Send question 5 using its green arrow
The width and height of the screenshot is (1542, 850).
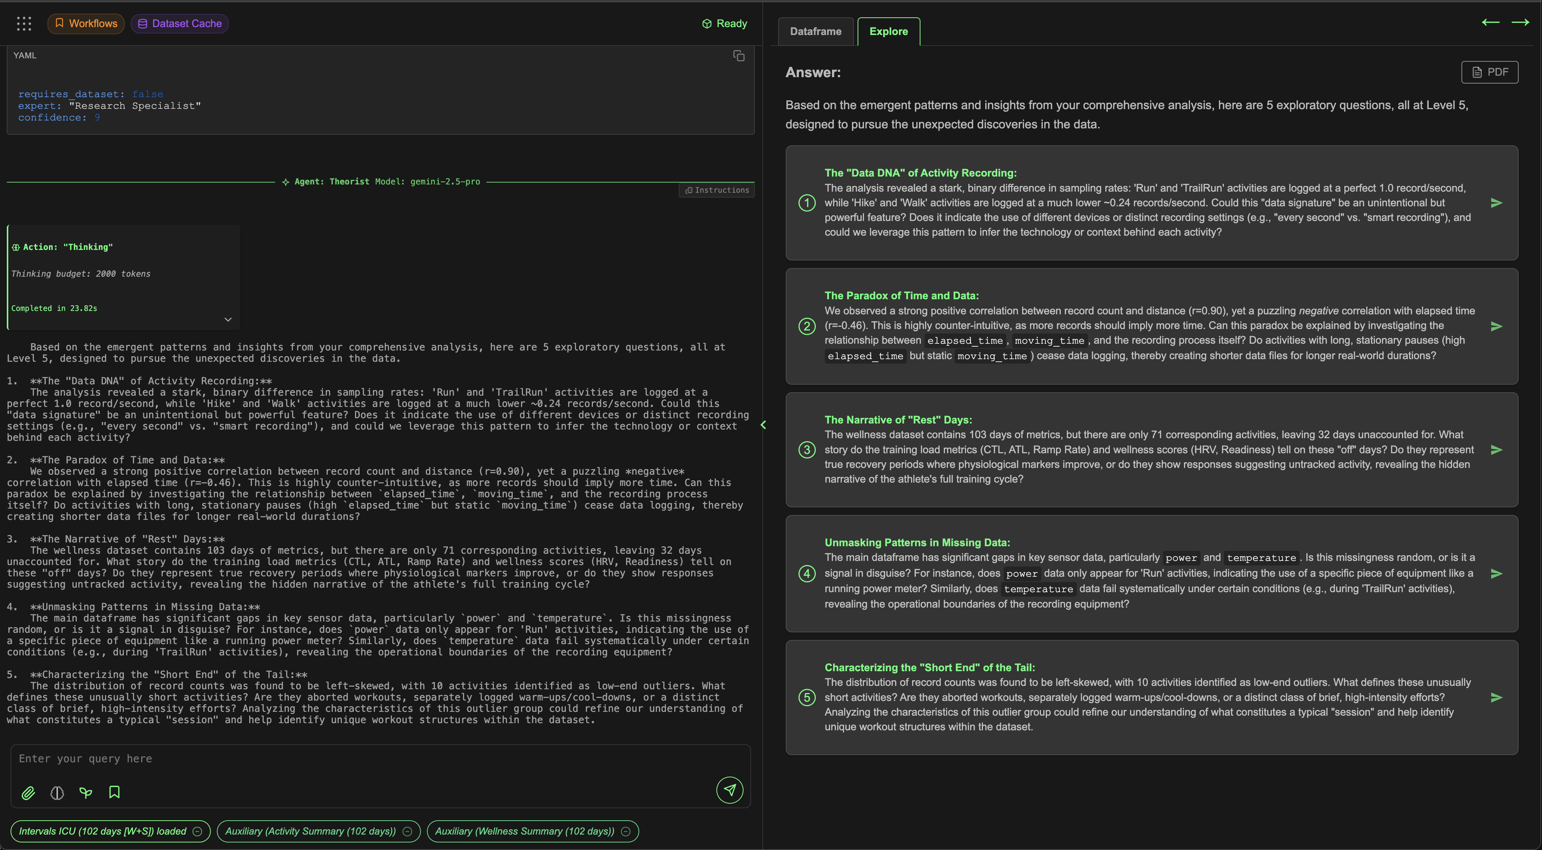pyautogui.click(x=1497, y=698)
